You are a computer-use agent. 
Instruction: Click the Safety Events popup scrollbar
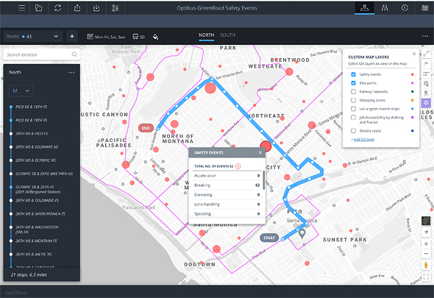click(263, 180)
